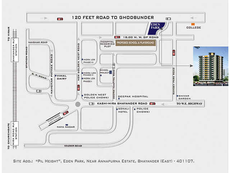Click the white car on Deepak Hospital Road

[x=114, y=66]
